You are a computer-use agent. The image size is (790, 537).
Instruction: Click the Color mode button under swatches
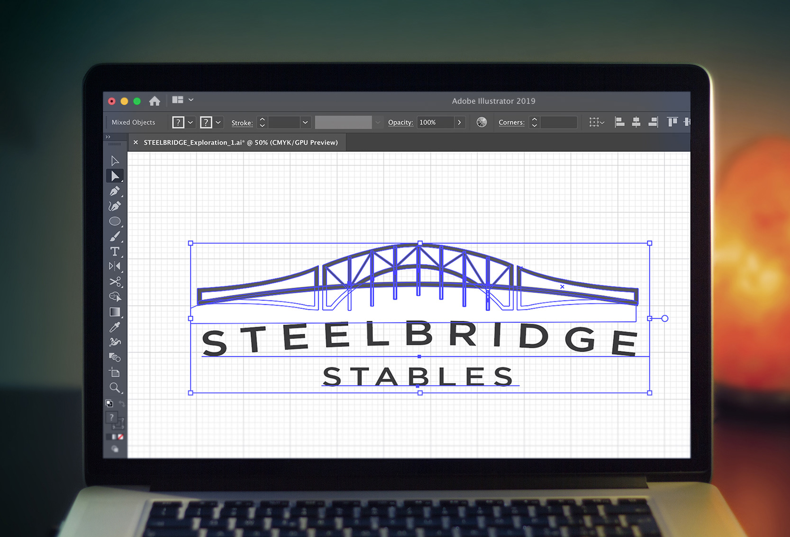tap(109, 437)
